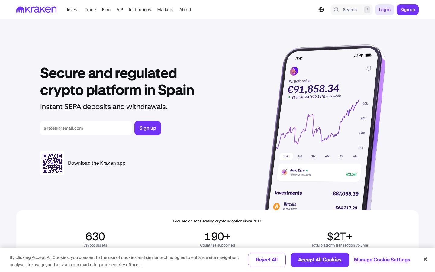Switch chart to ALL timeframe
Screen dimensions: 435x272
tap(355, 156)
